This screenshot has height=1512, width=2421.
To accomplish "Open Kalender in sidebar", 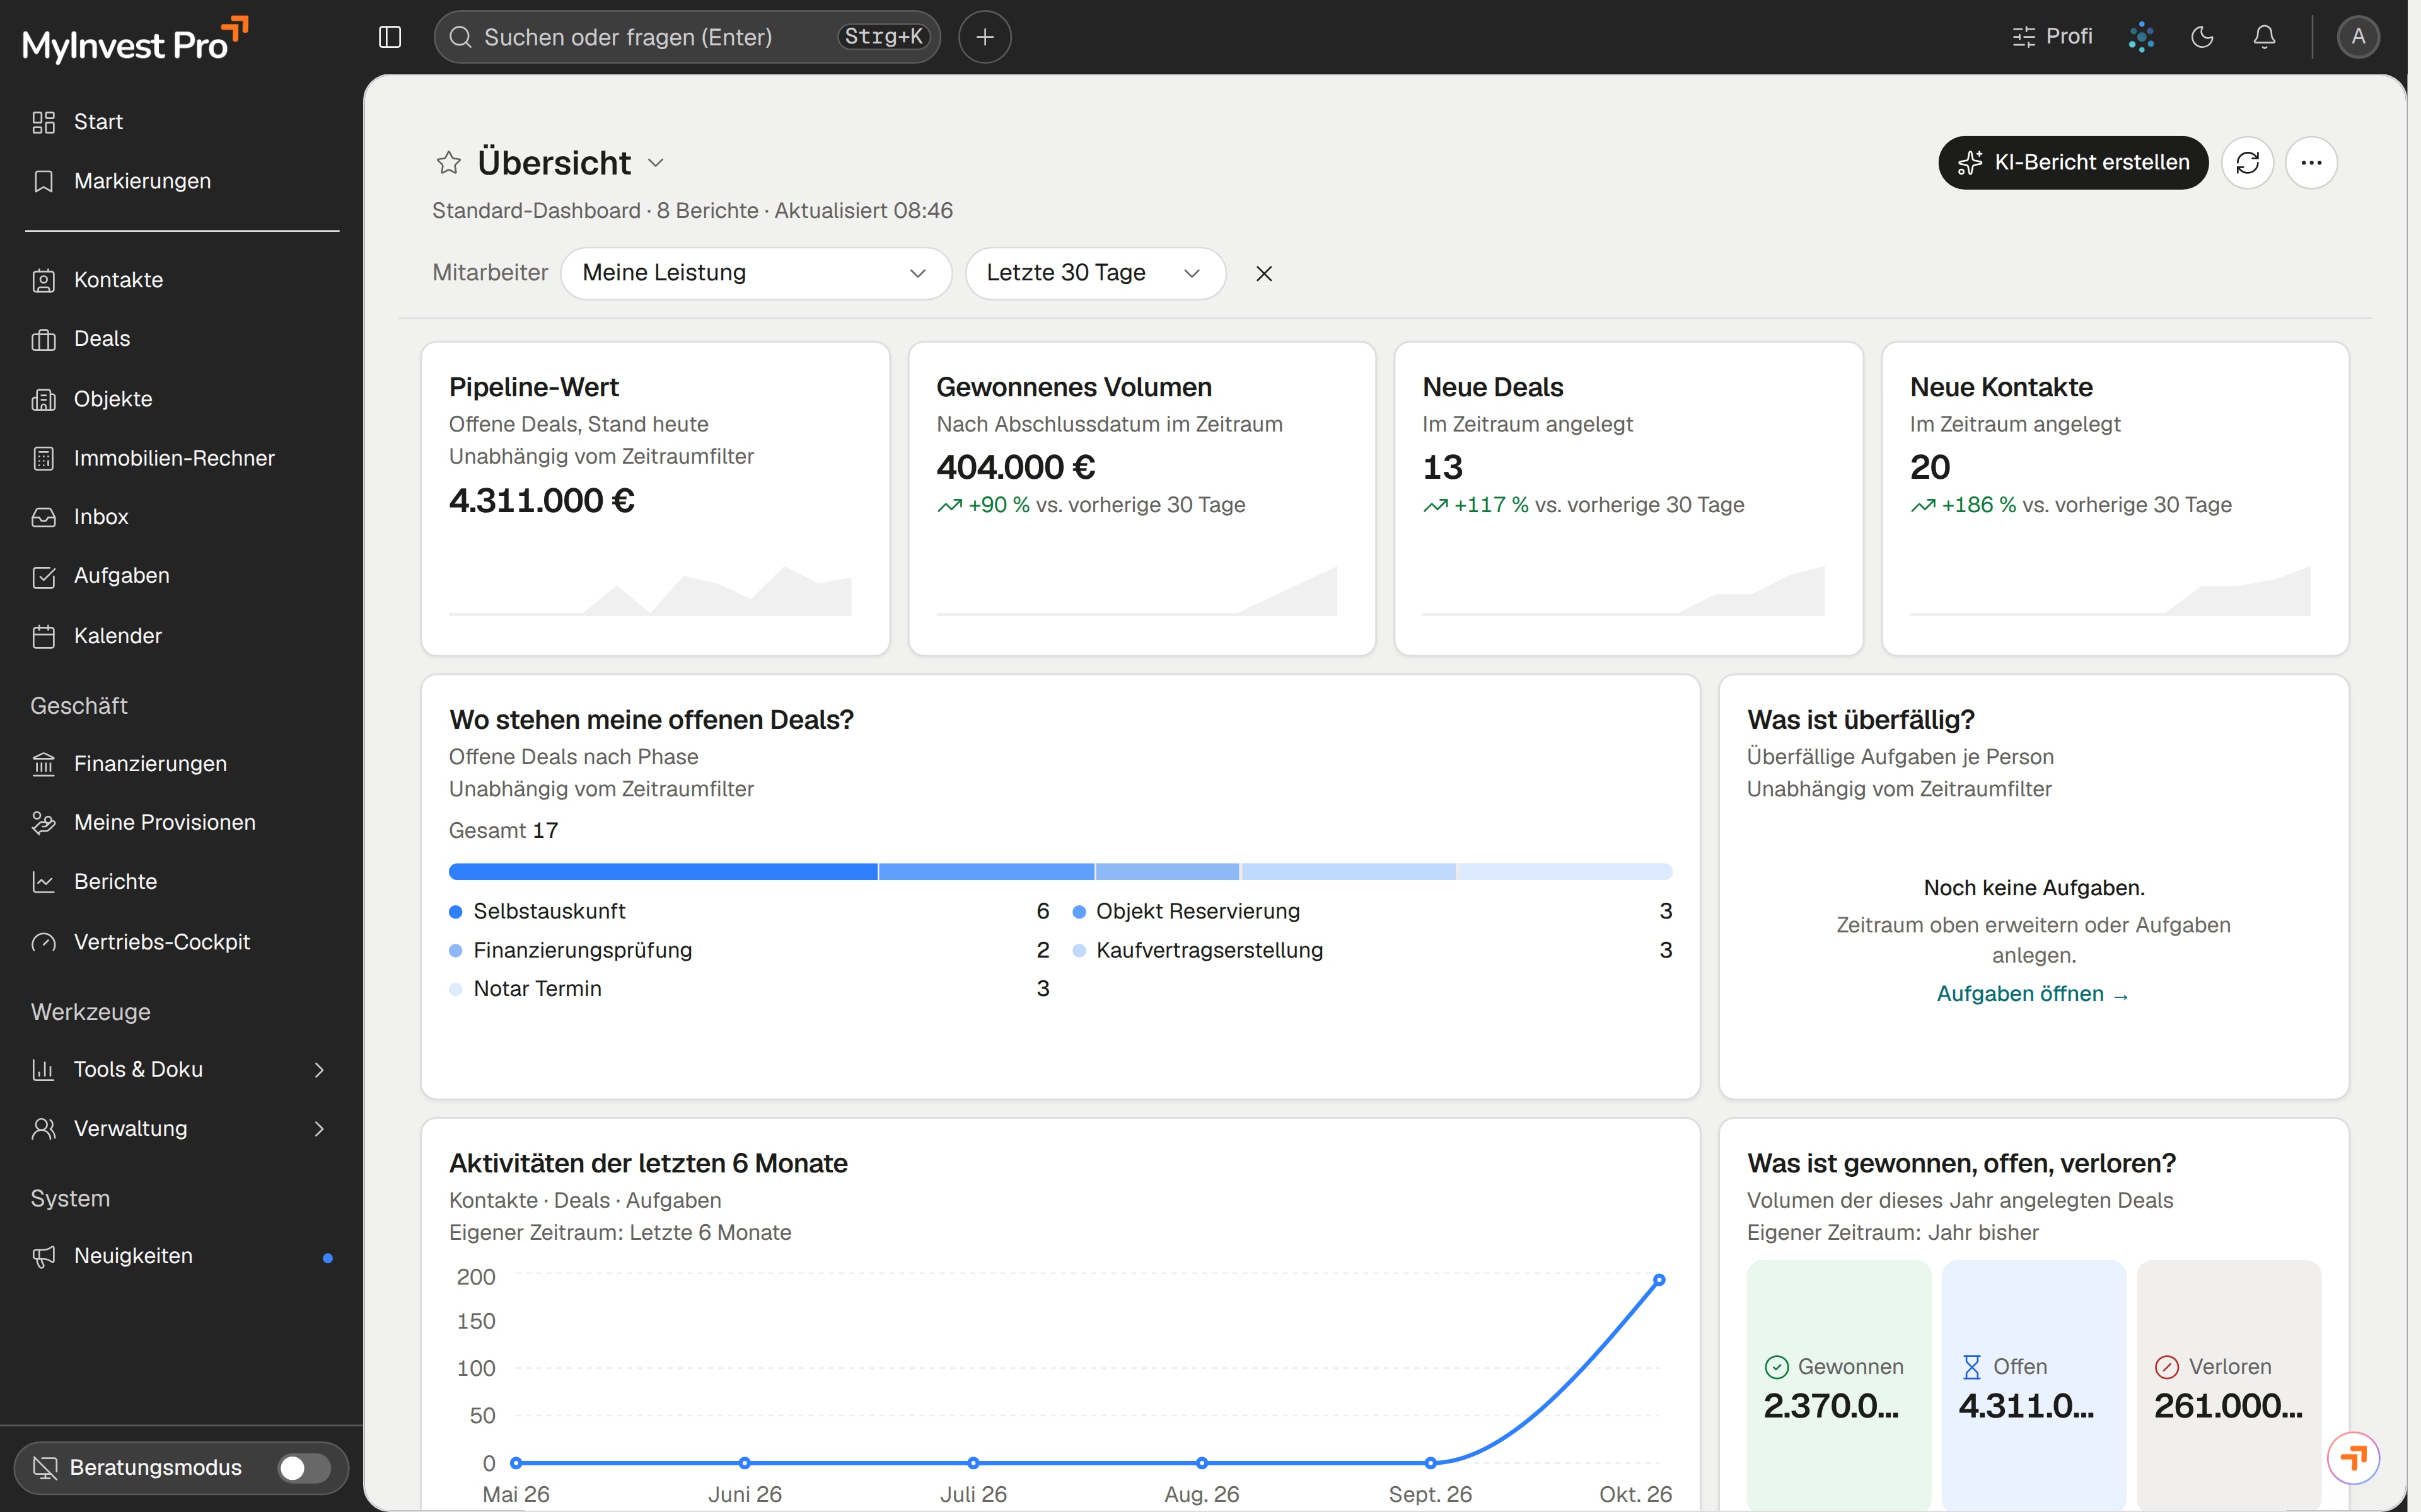I will [181, 636].
